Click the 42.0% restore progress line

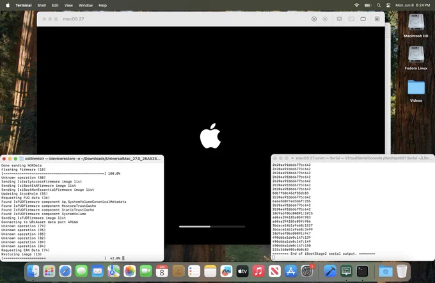(63, 258)
